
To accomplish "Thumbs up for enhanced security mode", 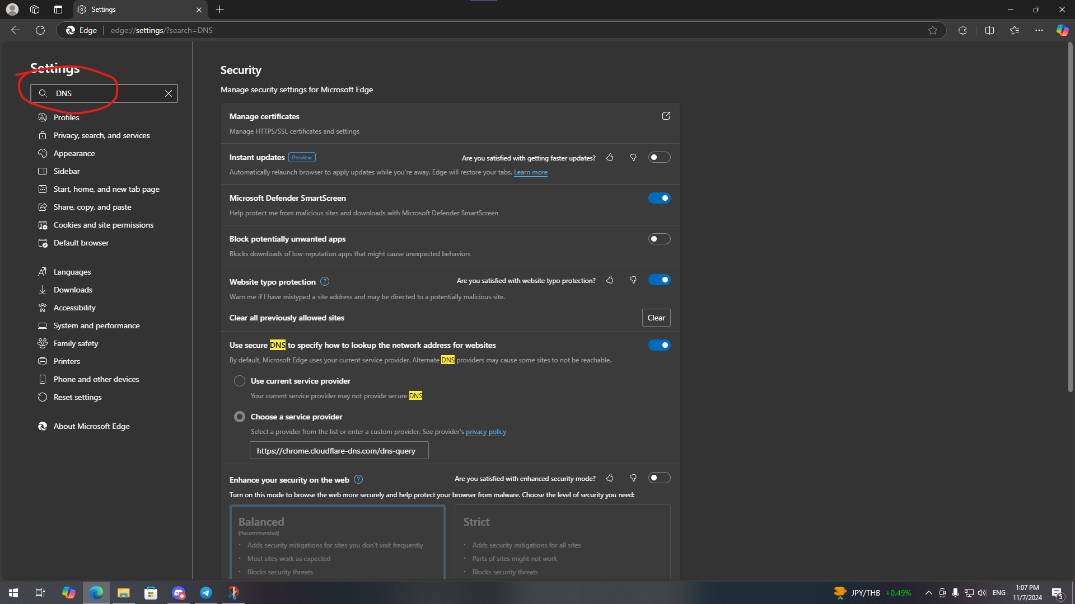I will click(x=610, y=478).
